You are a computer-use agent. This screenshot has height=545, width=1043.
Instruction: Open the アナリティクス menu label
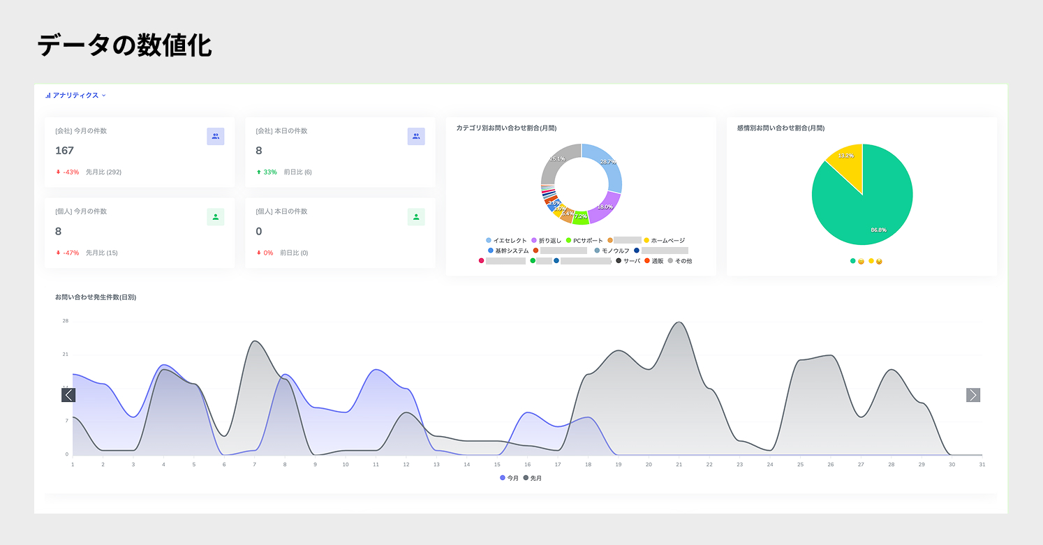pyautogui.click(x=75, y=96)
